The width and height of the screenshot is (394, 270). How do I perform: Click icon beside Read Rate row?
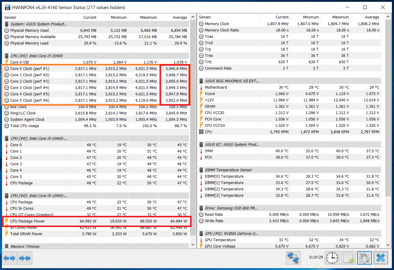201,214
